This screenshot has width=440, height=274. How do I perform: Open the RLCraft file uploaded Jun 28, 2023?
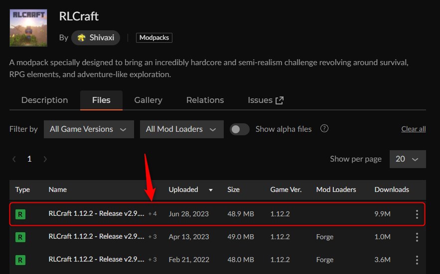[96, 213]
